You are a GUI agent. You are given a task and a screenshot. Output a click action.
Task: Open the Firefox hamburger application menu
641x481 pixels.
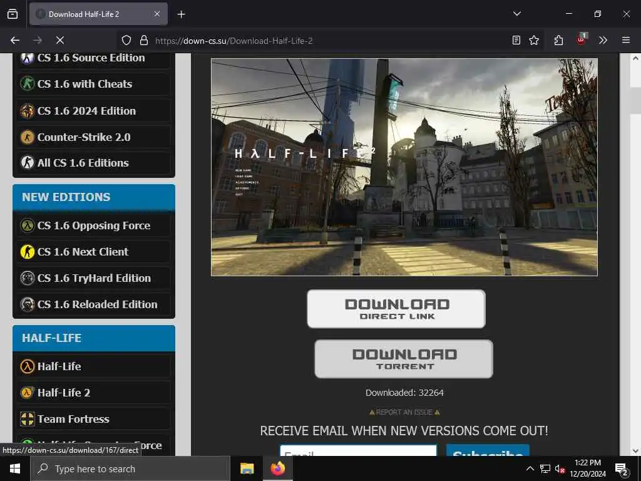pyautogui.click(x=626, y=40)
